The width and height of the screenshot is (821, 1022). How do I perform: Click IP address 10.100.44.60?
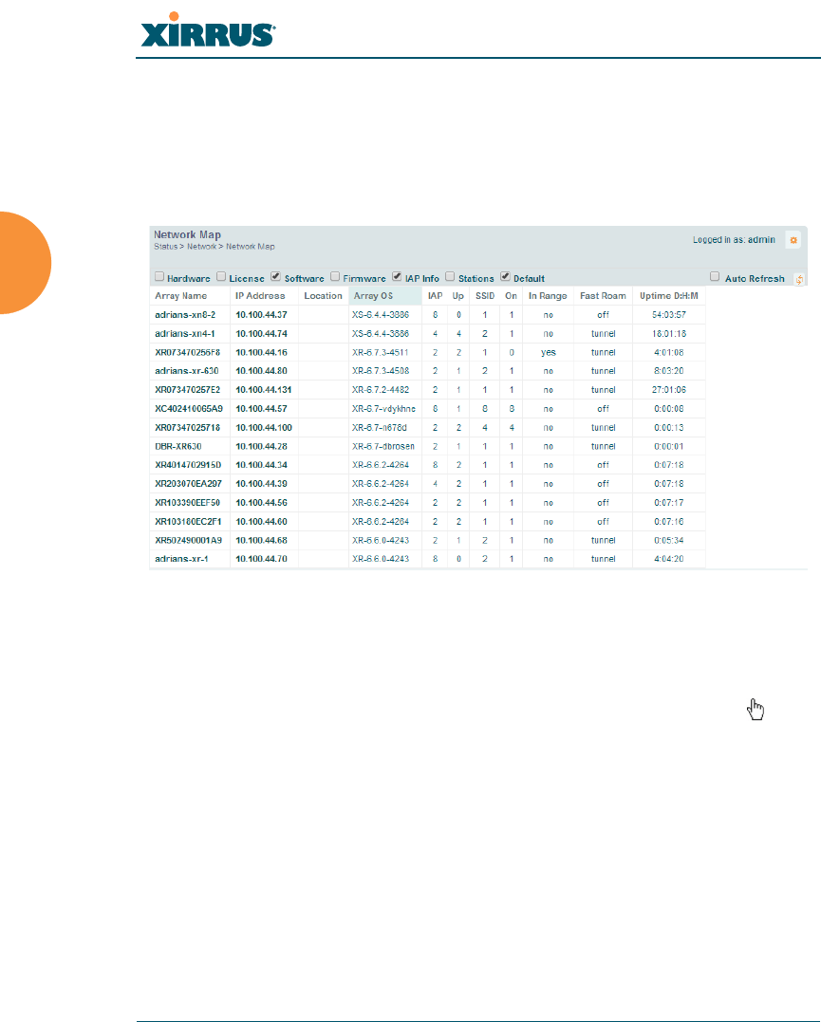pos(262,521)
